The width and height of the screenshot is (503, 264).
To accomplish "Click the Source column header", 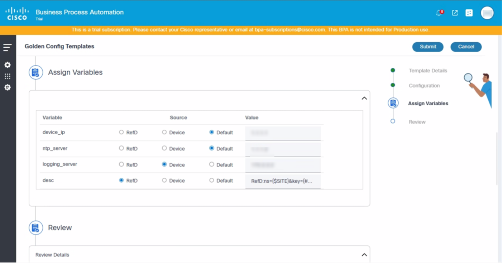I will (178, 117).
